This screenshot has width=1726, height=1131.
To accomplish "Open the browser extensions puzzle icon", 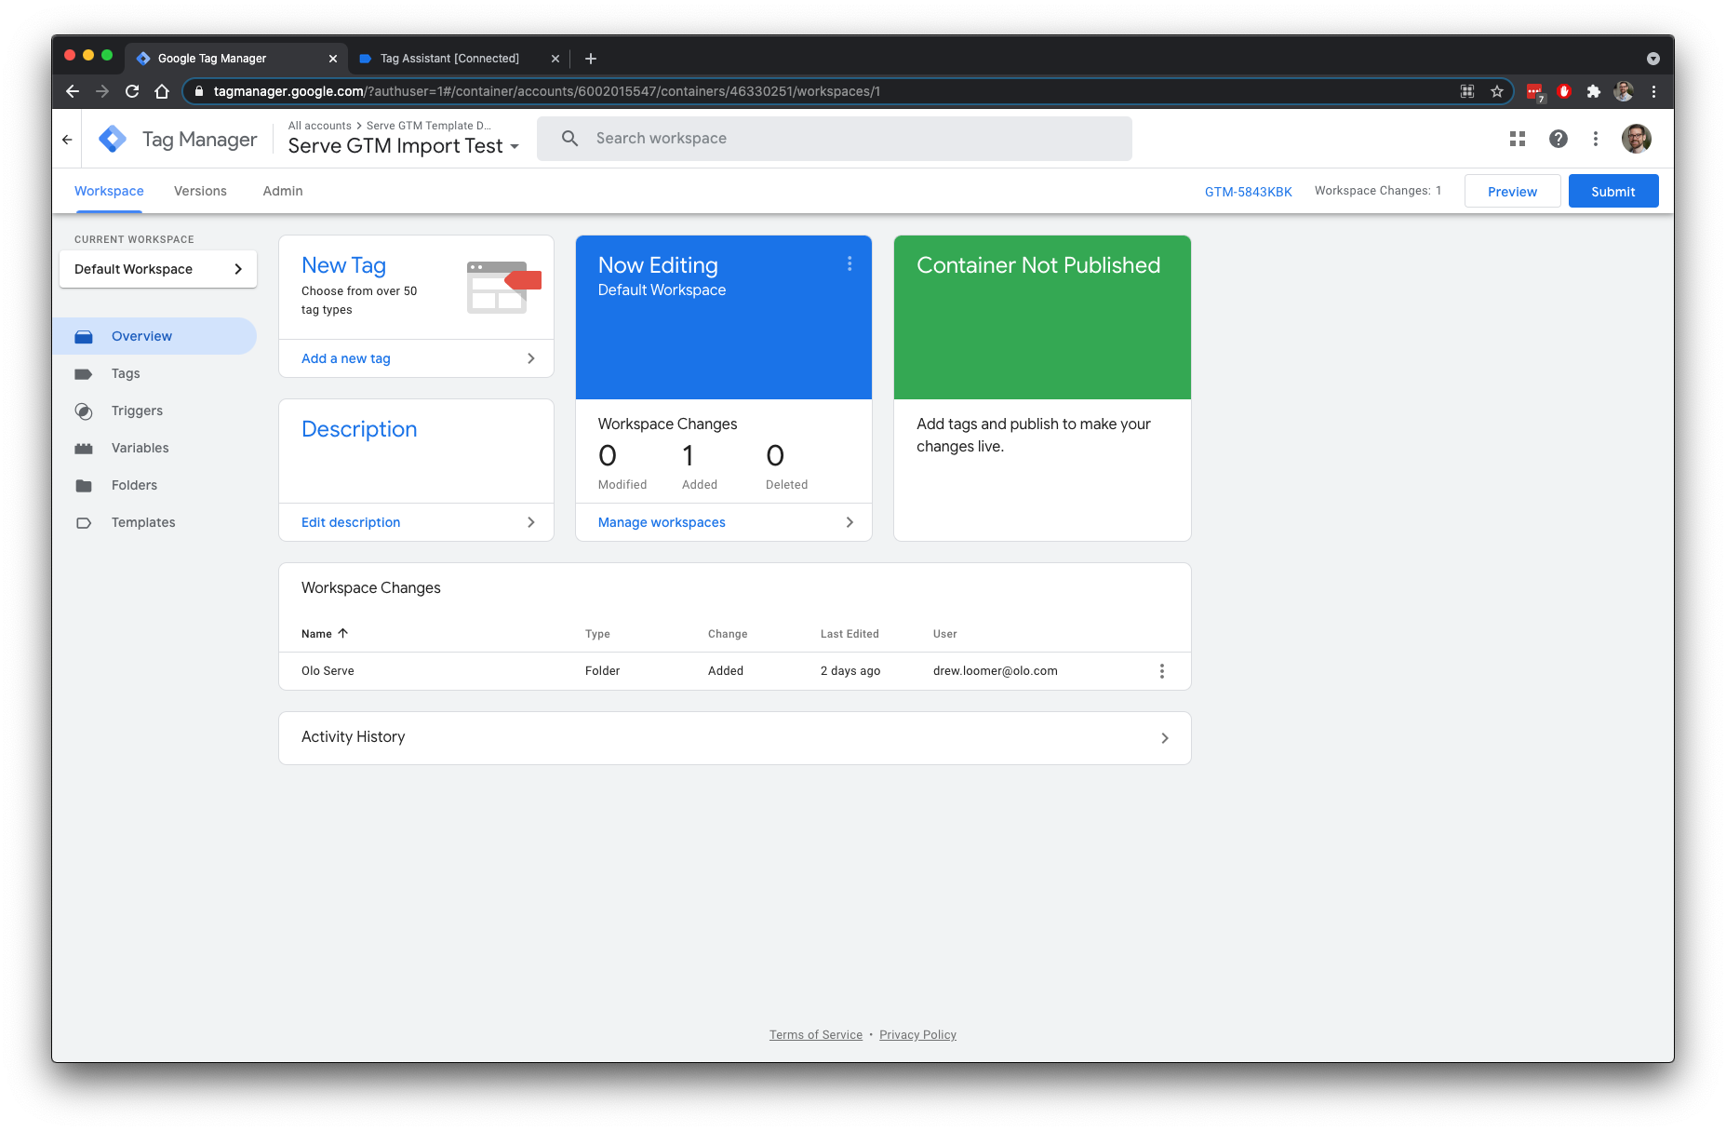I will click(1594, 91).
